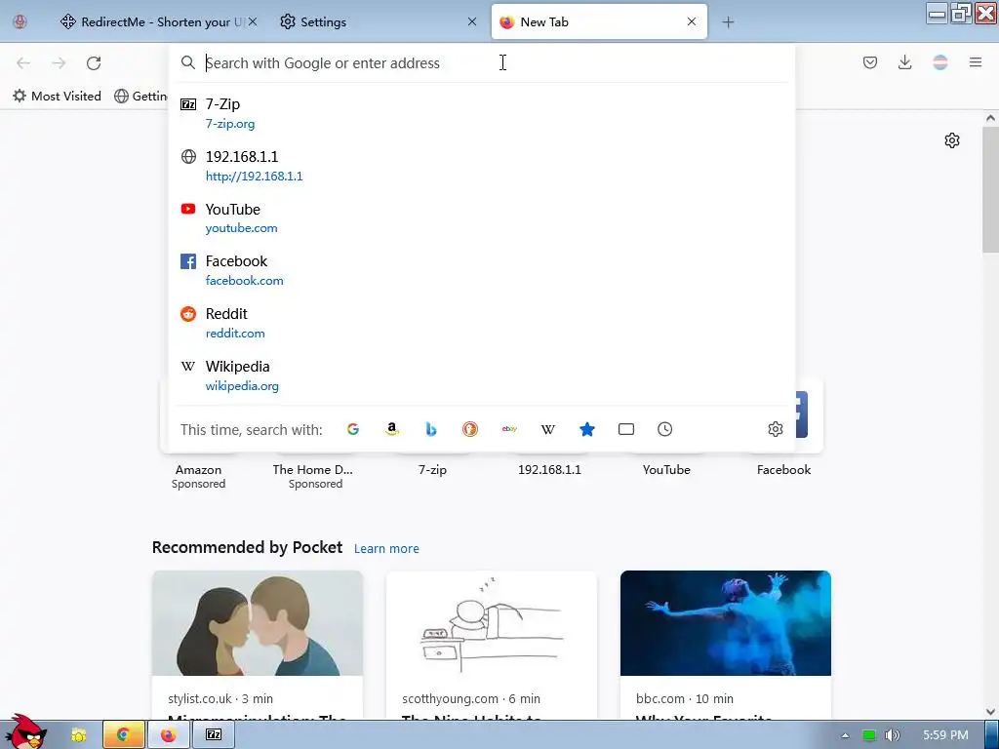Open YouTube top site shortcut
The height and width of the screenshot is (749, 999).
tap(666, 469)
